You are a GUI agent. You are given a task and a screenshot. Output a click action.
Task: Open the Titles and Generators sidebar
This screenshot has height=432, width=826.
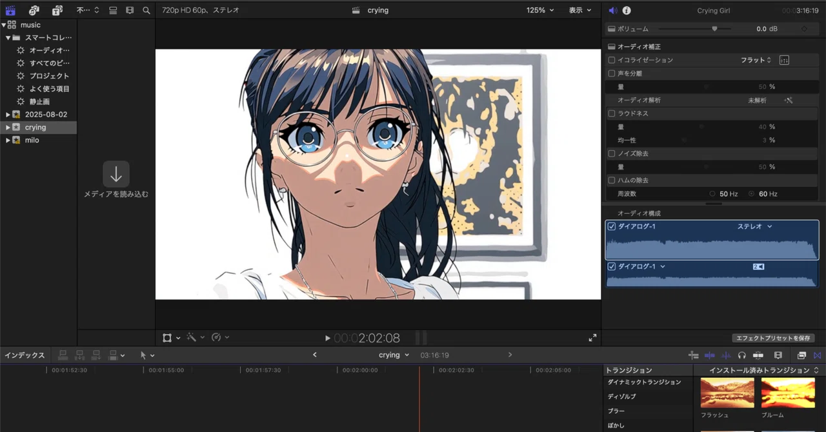(x=57, y=10)
